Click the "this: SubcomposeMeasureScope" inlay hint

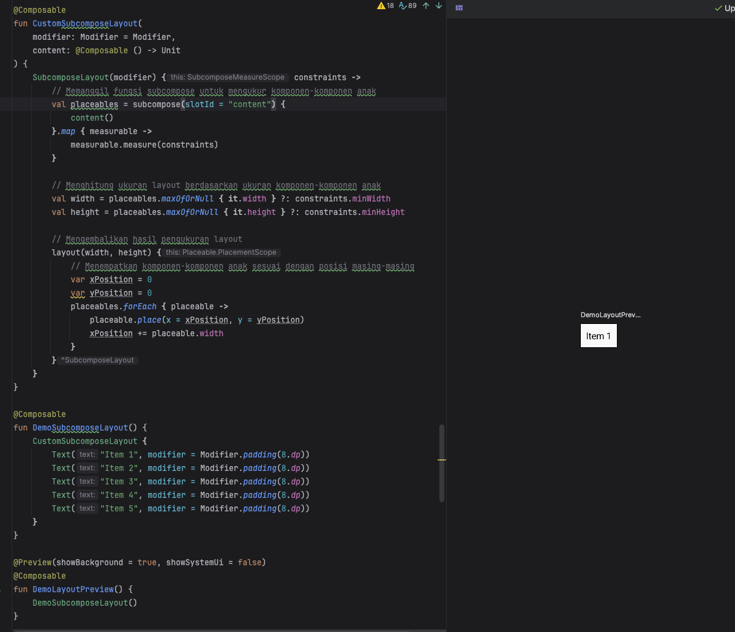coord(228,78)
